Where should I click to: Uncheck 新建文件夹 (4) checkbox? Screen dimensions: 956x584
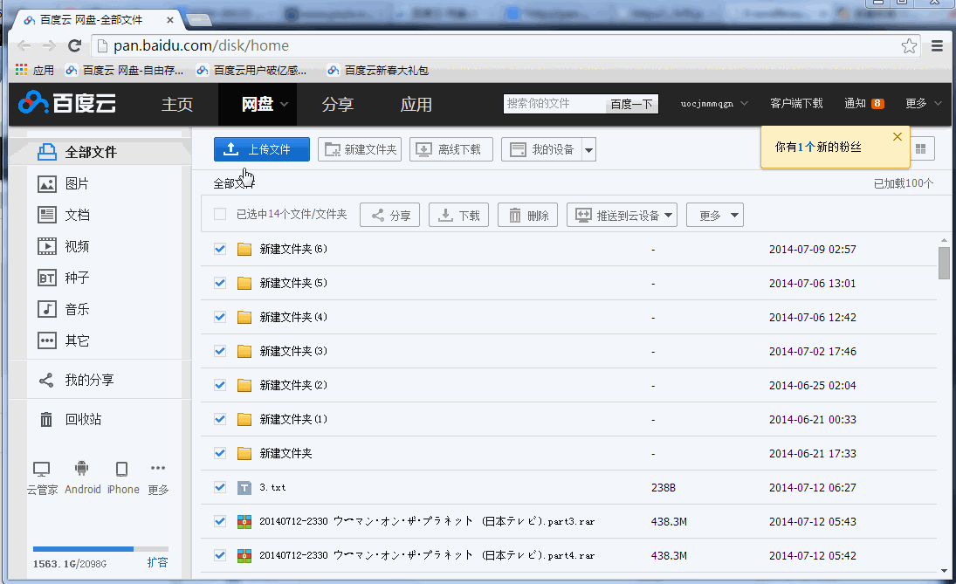tap(220, 318)
